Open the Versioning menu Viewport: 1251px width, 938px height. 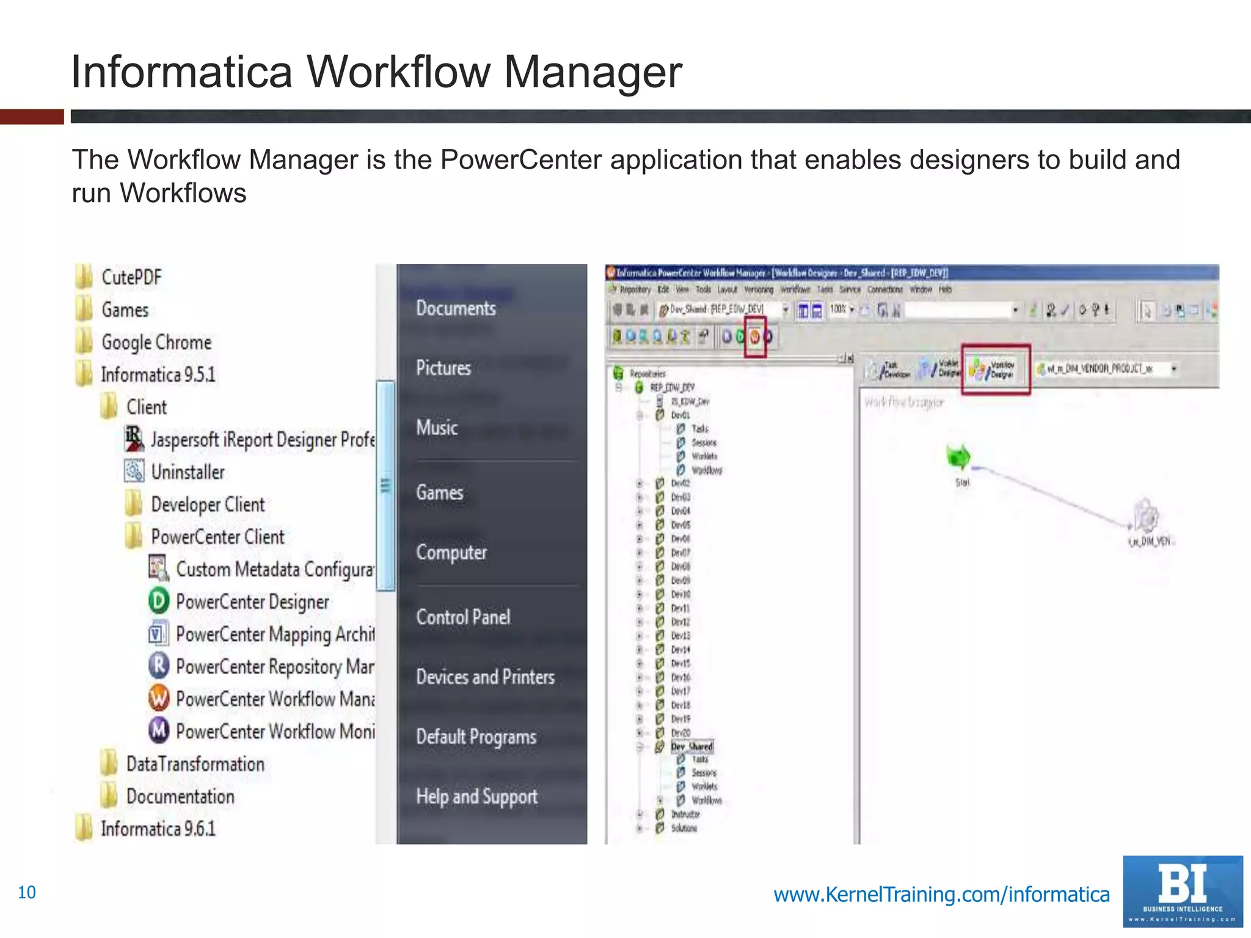(x=759, y=289)
